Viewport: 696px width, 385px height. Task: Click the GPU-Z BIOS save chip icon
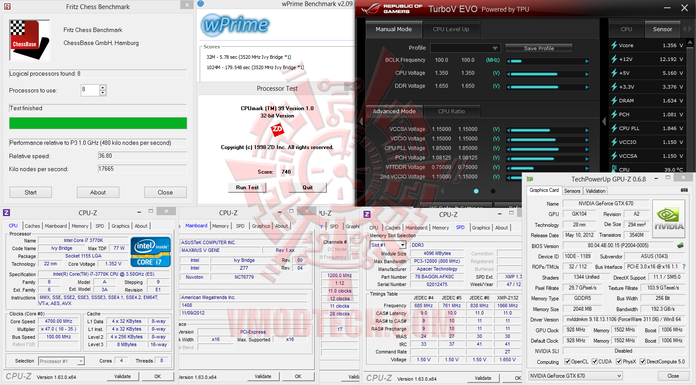[680, 245]
